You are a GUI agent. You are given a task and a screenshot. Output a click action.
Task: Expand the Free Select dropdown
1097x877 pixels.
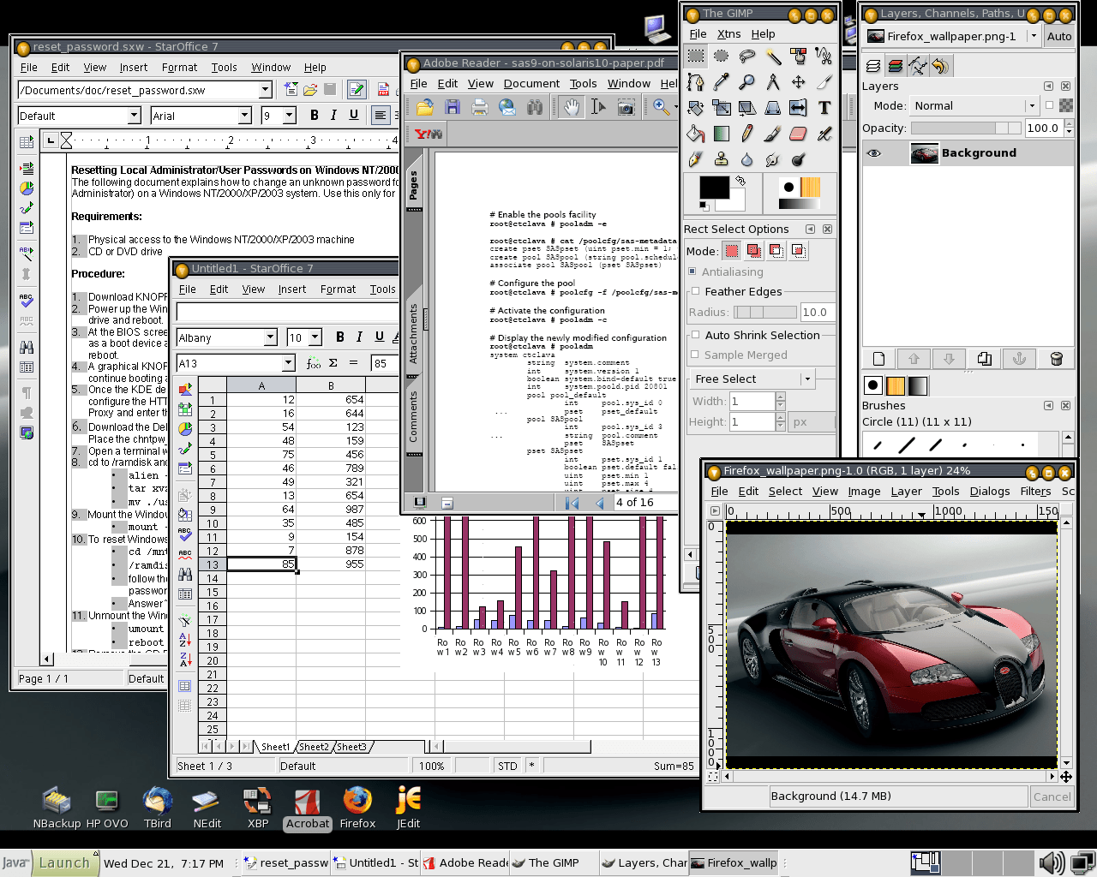click(806, 379)
